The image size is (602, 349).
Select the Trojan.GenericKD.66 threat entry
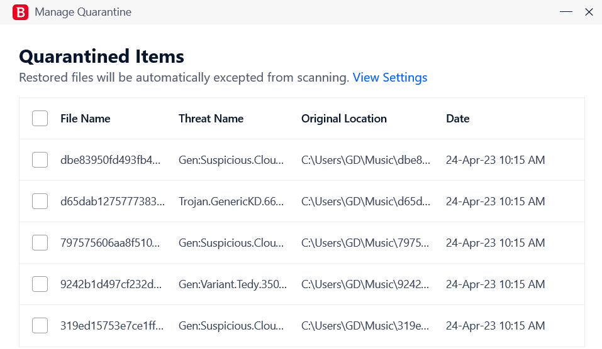(x=231, y=201)
